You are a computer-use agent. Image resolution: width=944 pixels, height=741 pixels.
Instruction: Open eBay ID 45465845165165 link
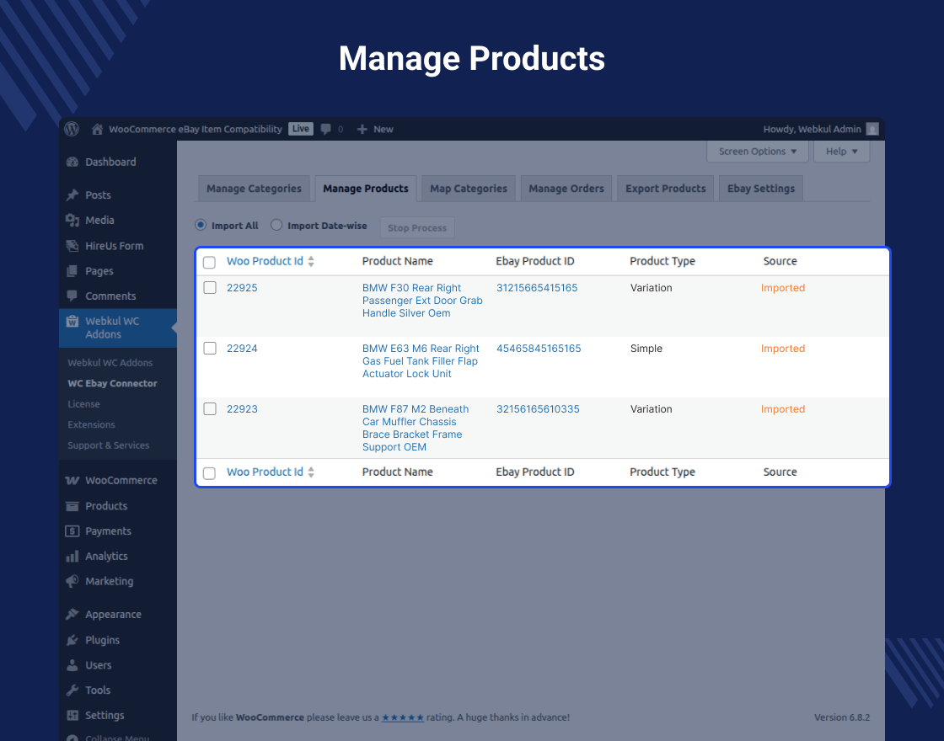pyautogui.click(x=539, y=349)
